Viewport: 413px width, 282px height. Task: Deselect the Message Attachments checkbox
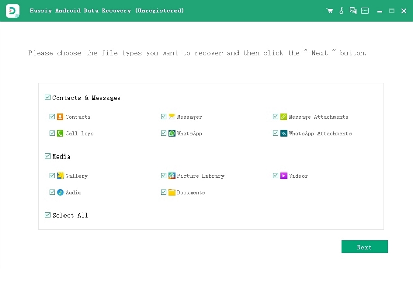coord(276,117)
